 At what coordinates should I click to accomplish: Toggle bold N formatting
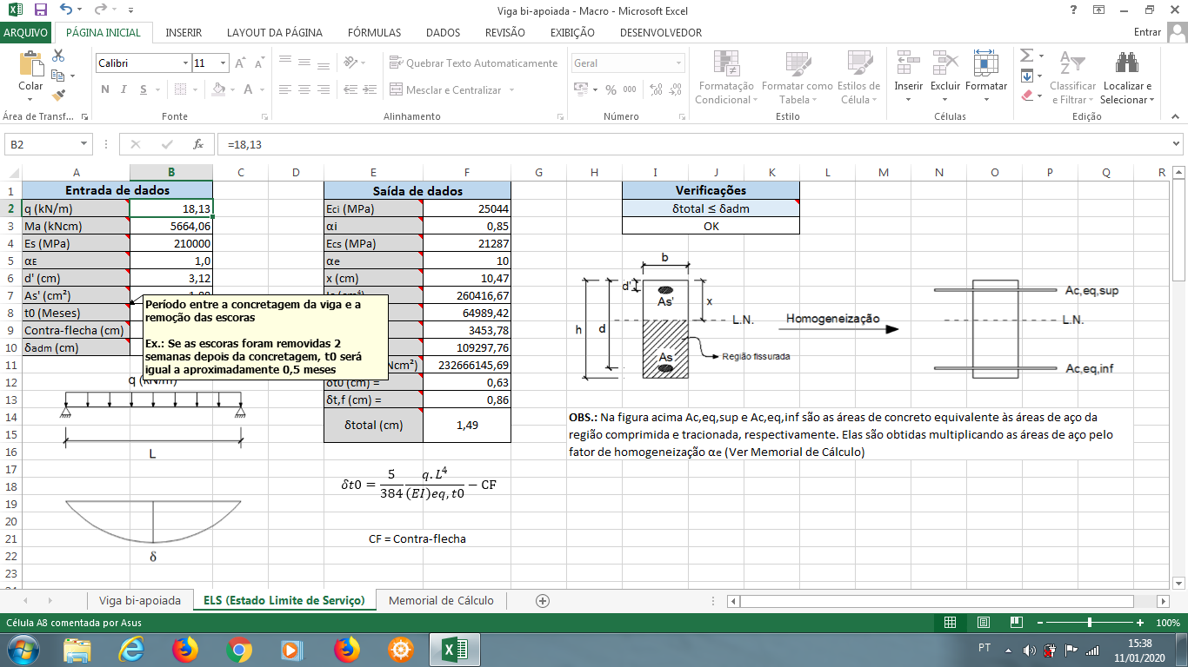click(104, 89)
